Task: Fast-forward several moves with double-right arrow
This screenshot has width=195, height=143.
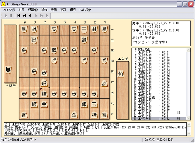Action: tap(42, 16)
